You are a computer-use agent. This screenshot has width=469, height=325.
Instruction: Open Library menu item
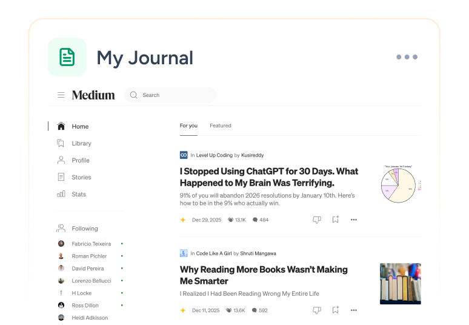pyautogui.click(x=81, y=143)
